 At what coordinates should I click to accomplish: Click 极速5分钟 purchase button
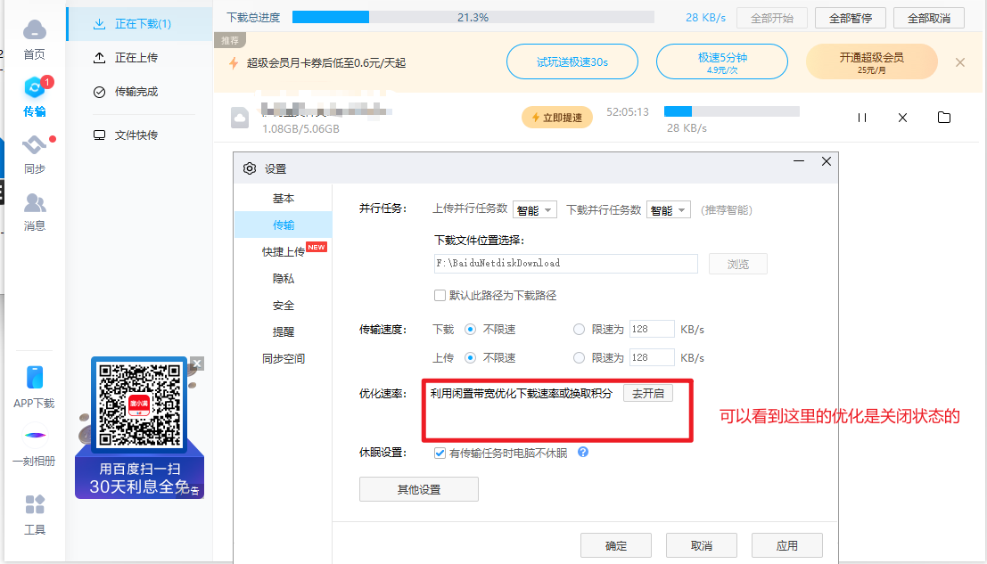722,61
